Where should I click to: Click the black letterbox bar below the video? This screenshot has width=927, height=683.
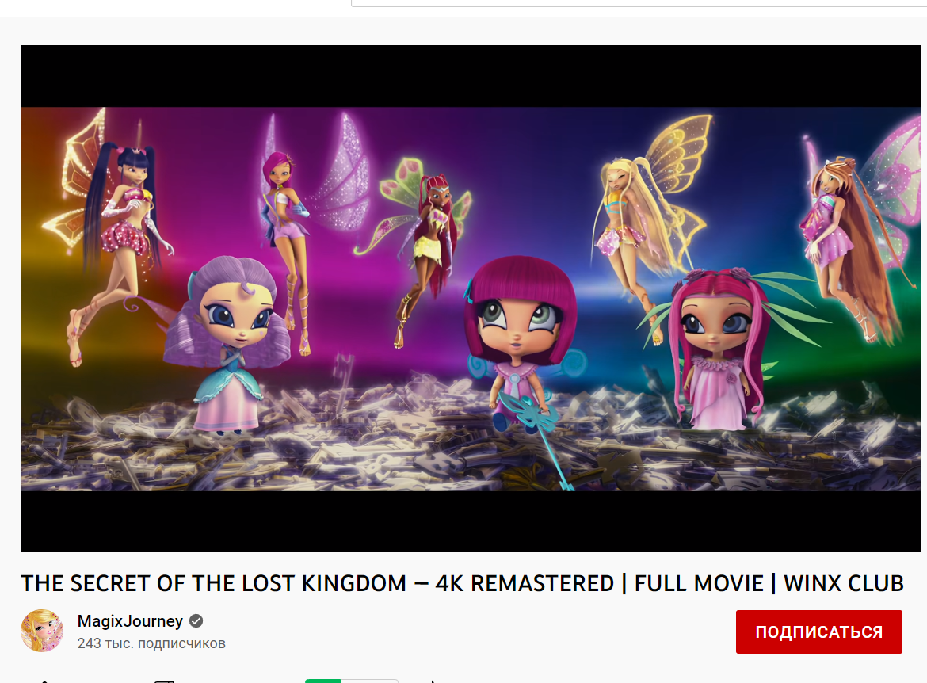[x=471, y=521]
